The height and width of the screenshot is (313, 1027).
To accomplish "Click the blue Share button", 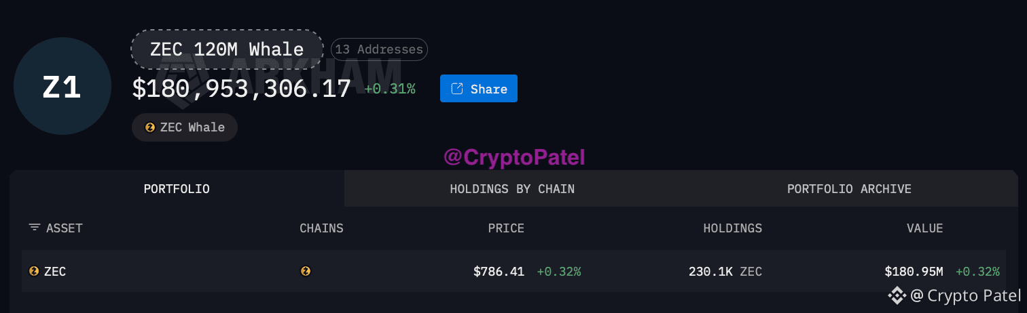I will [479, 89].
